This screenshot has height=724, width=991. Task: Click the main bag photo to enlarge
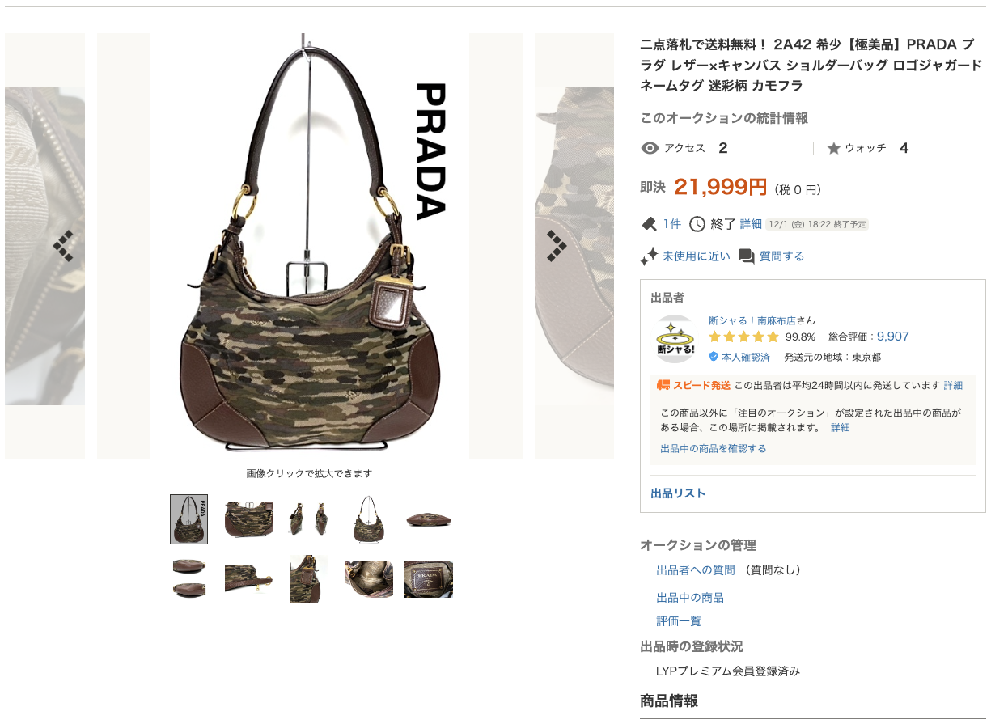pos(309,246)
